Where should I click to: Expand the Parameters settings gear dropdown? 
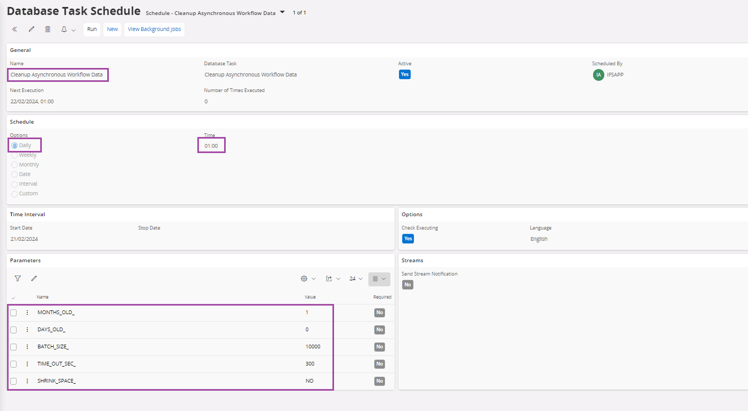(x=308, y=279)
